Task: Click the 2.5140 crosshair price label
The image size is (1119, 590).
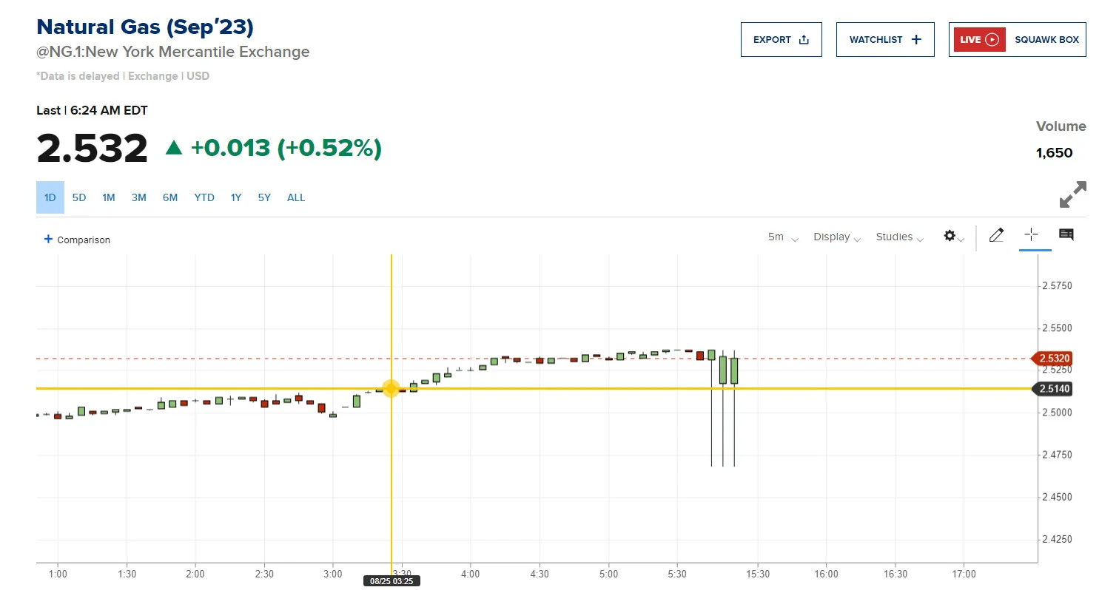Action: (1052, 388)
